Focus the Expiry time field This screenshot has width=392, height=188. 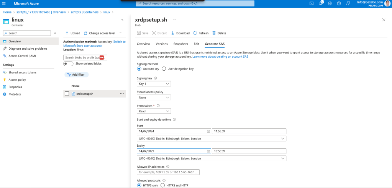tap(249, 151)
